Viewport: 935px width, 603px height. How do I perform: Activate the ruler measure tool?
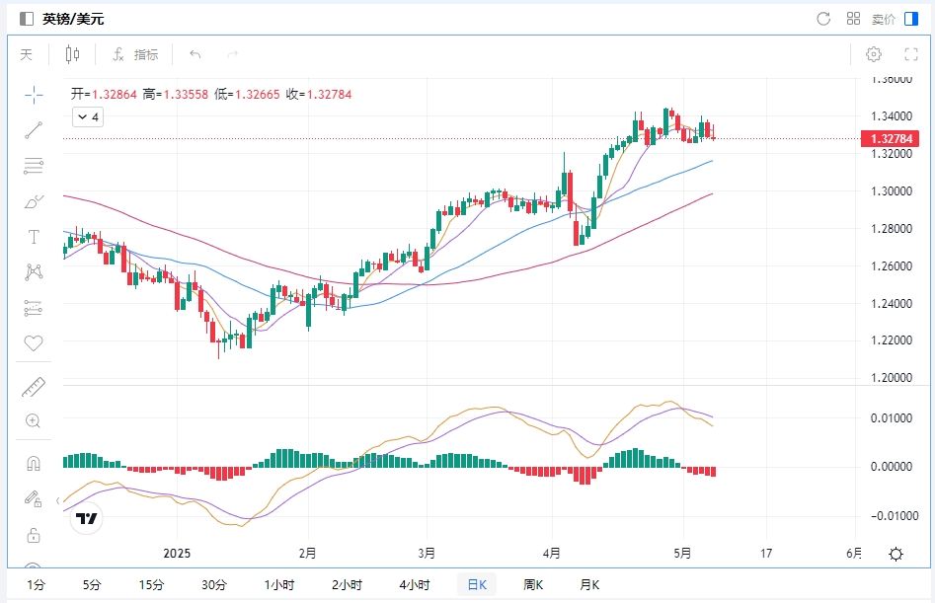[x=34, y=386]
